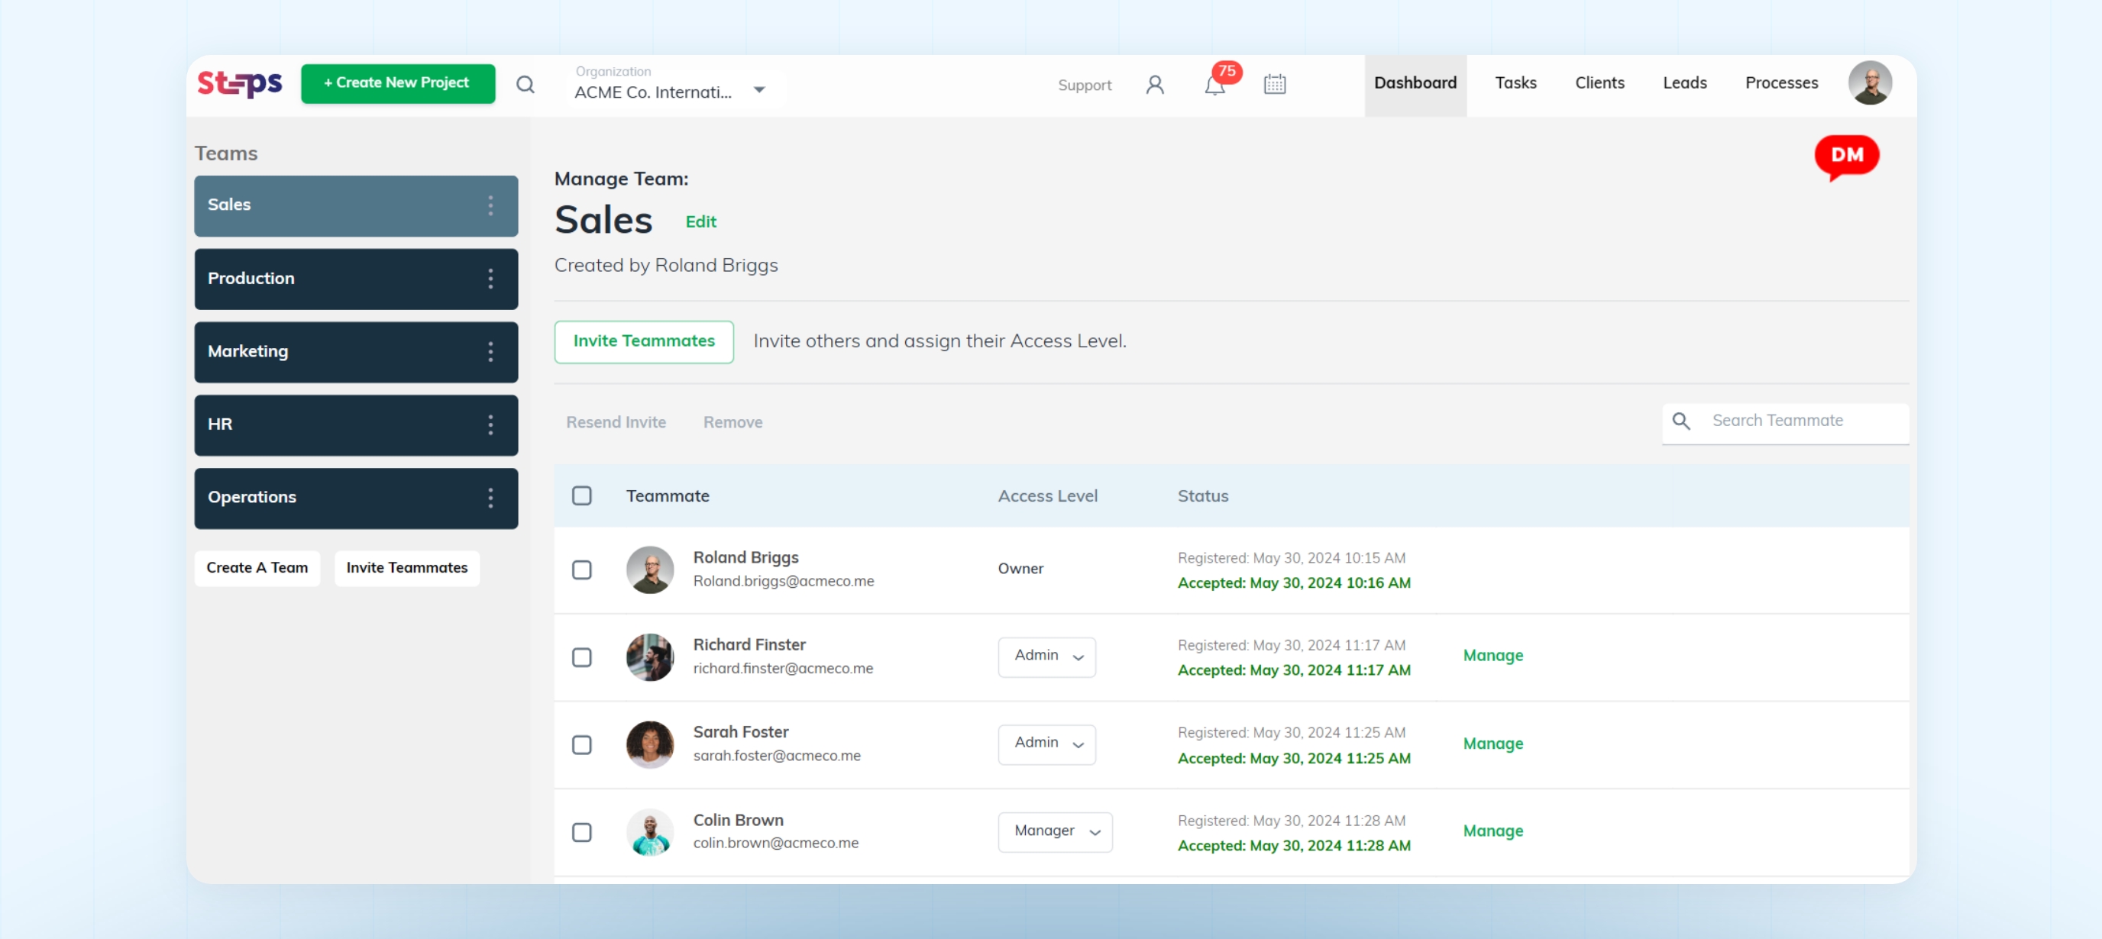Open the calendar icon in header
The height and width of the screenshot is (939, 2102).
1275,84
